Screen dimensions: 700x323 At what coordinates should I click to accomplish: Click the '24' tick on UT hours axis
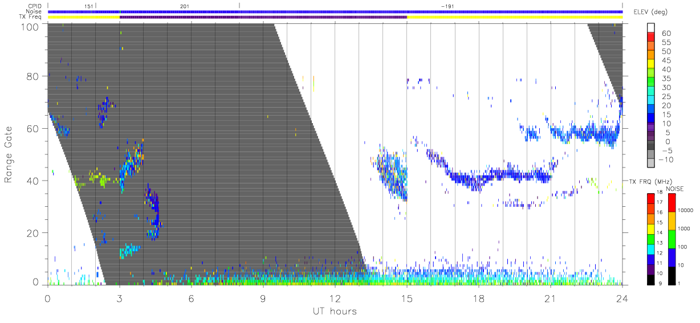tap(622, 299)
